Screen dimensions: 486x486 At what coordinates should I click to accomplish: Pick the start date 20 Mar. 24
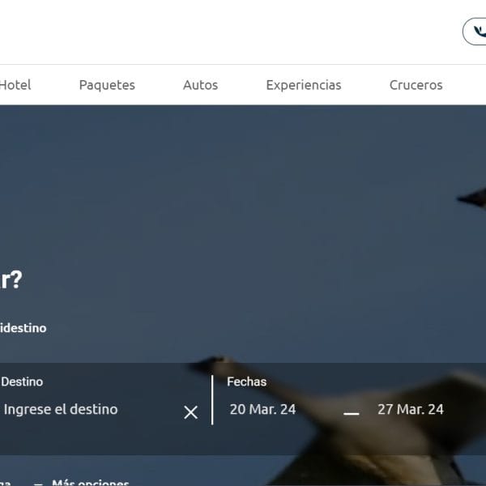262,409
